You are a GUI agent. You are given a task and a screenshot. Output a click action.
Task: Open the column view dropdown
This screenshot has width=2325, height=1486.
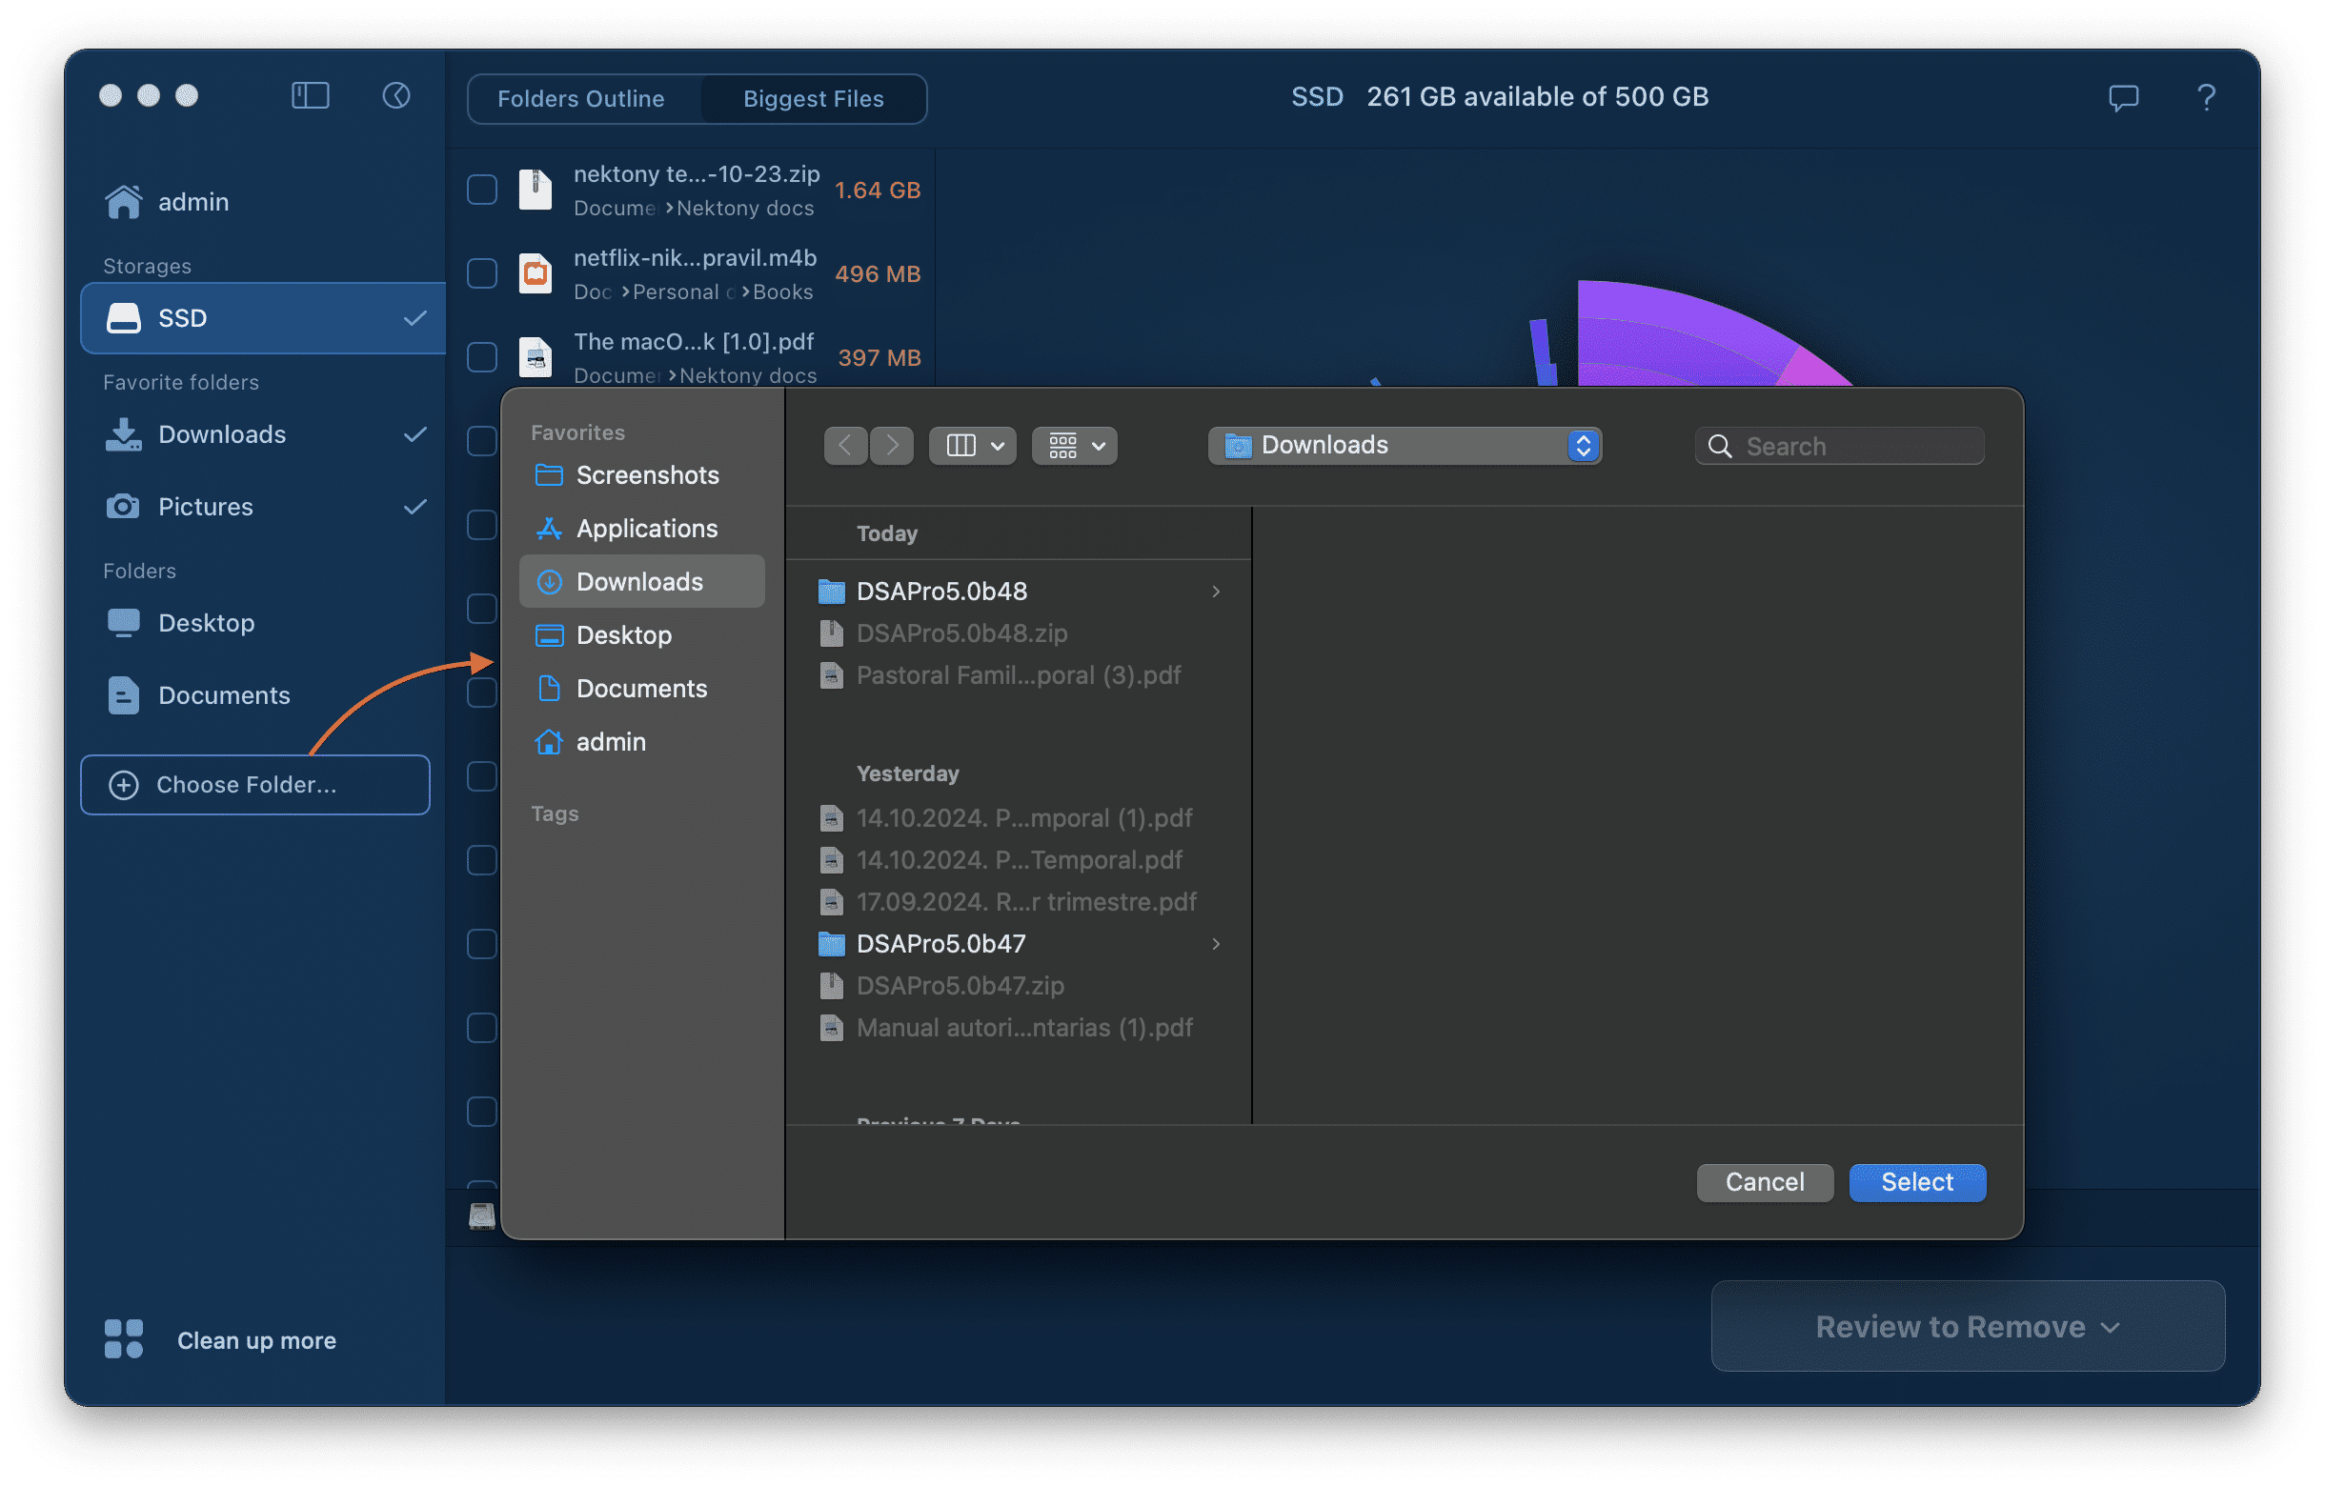click(972, 445)
